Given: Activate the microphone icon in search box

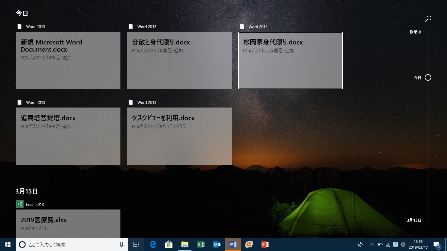Looking at the screenshot, I should tap(121, 244).
